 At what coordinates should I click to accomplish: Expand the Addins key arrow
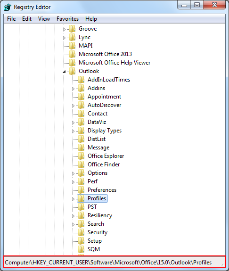74,89
